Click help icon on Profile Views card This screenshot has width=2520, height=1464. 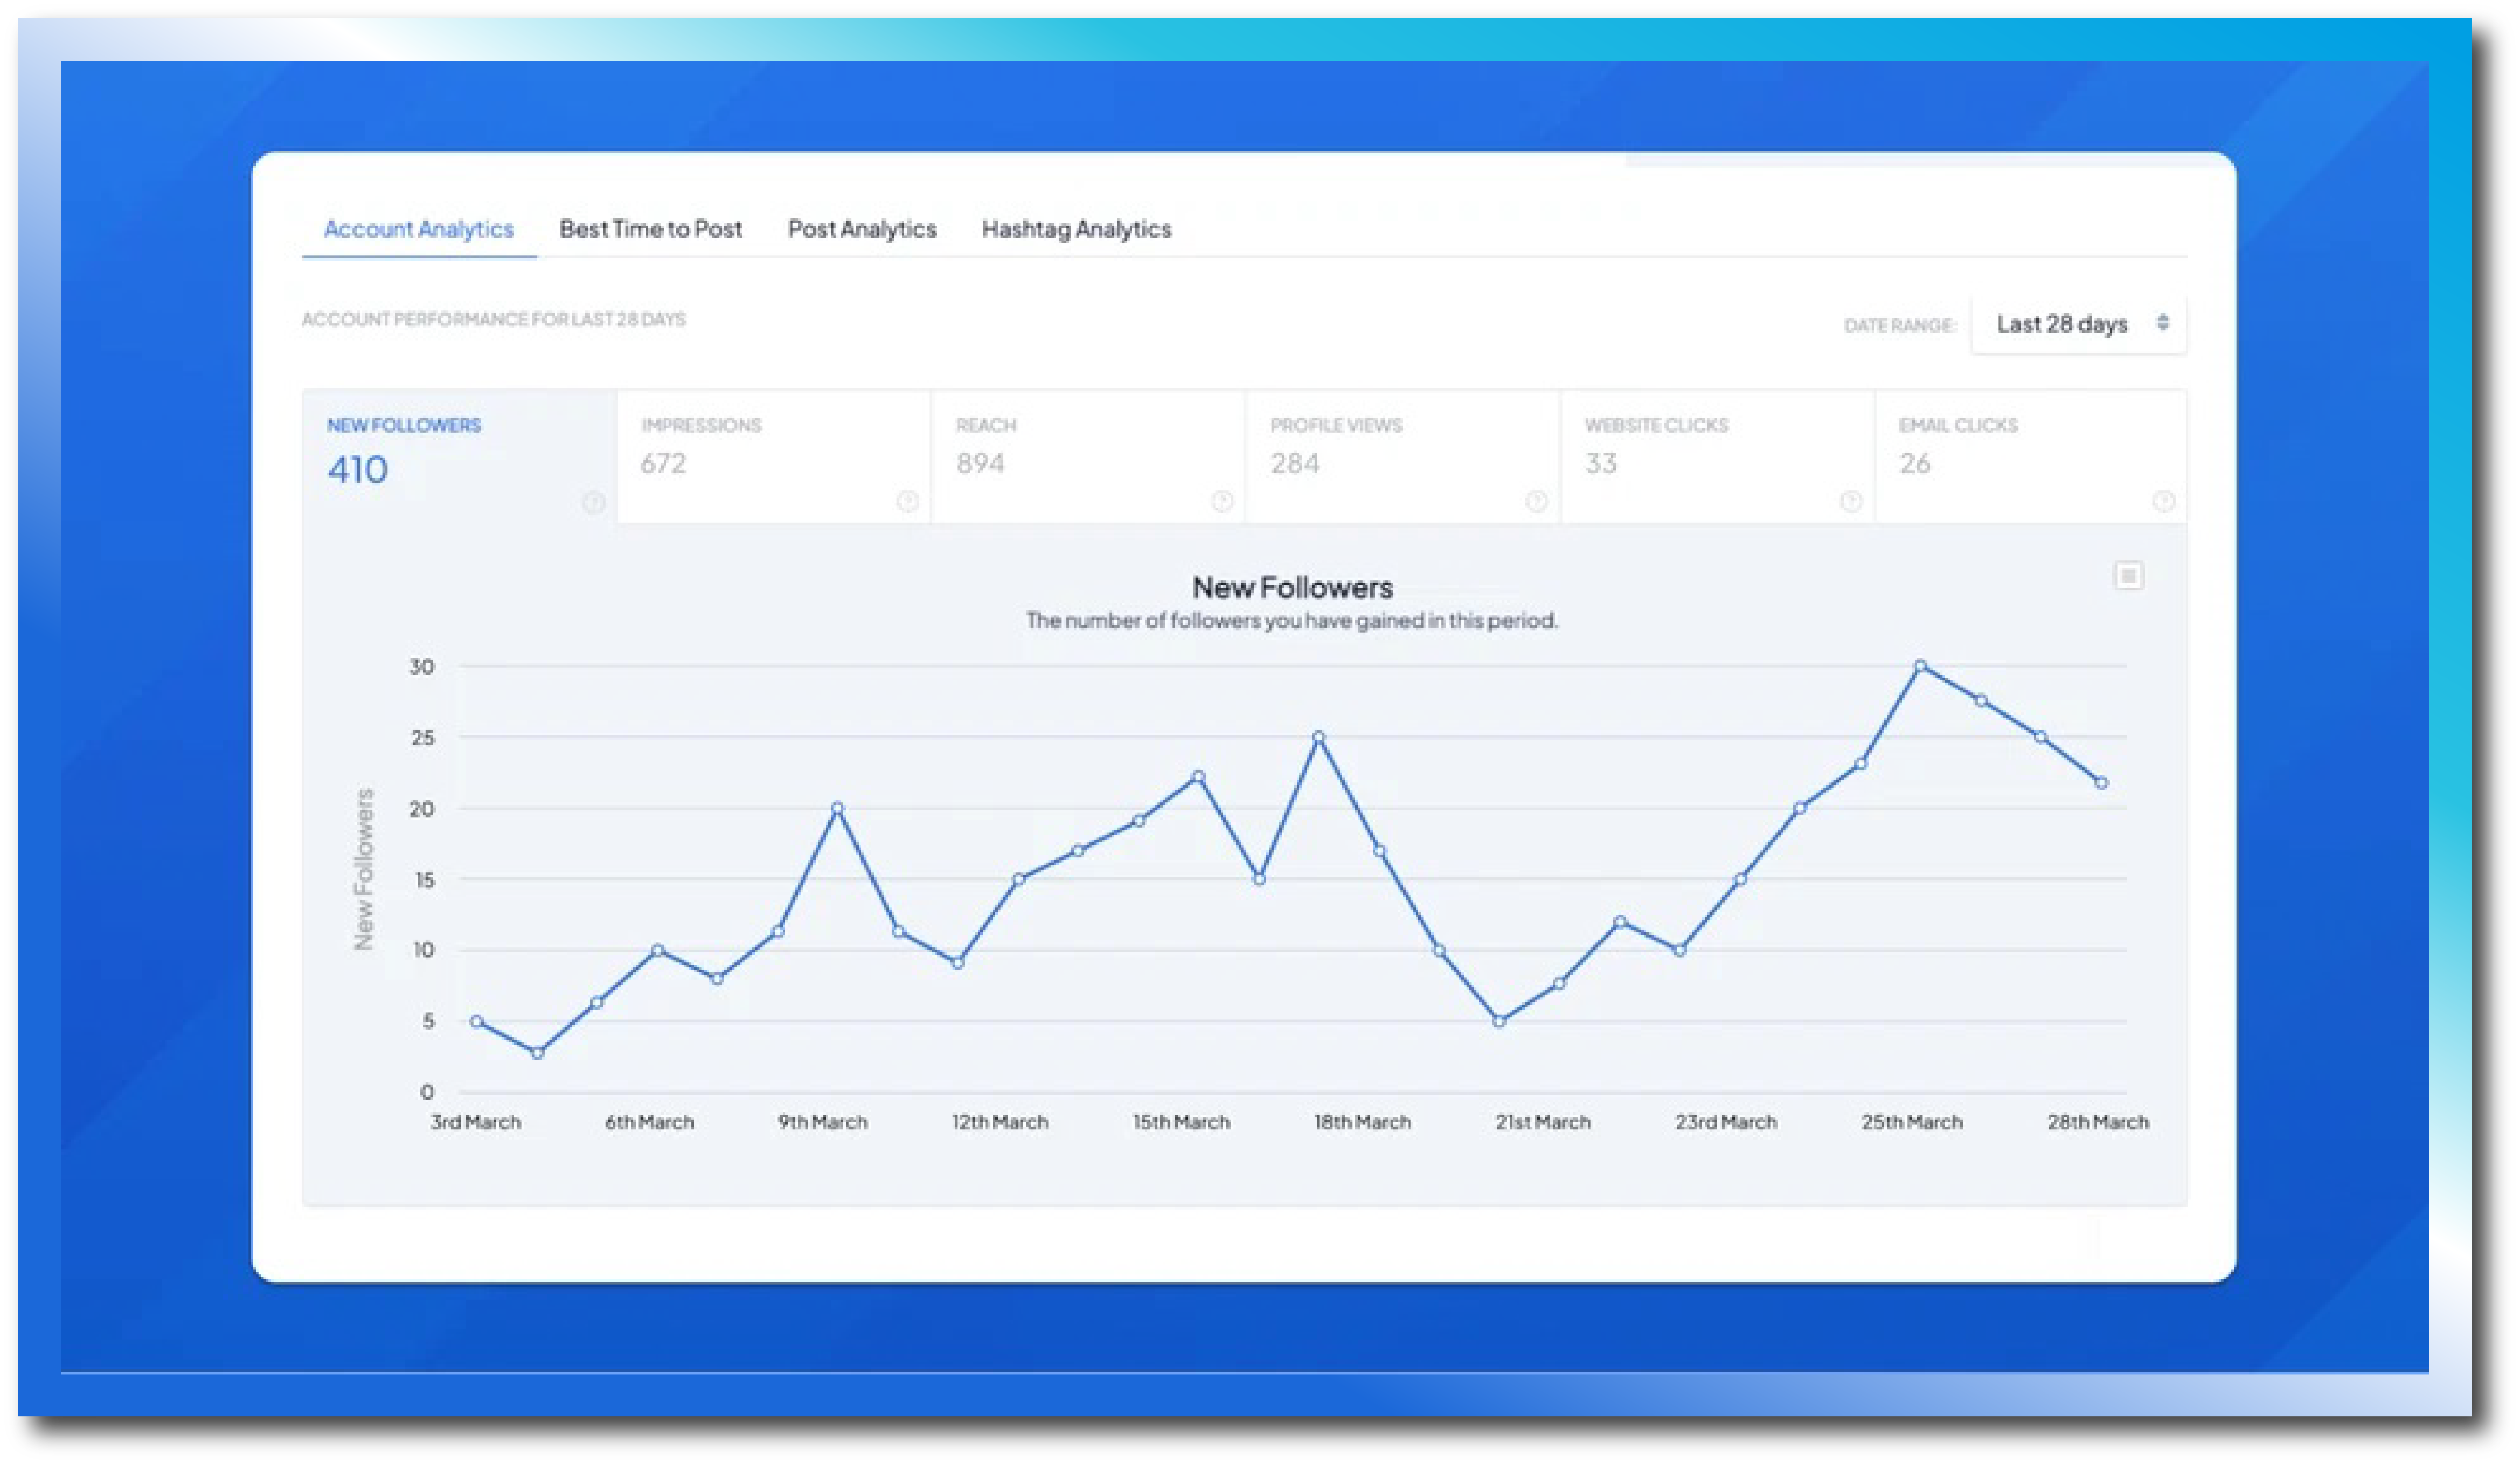[x=1536, y=501]
